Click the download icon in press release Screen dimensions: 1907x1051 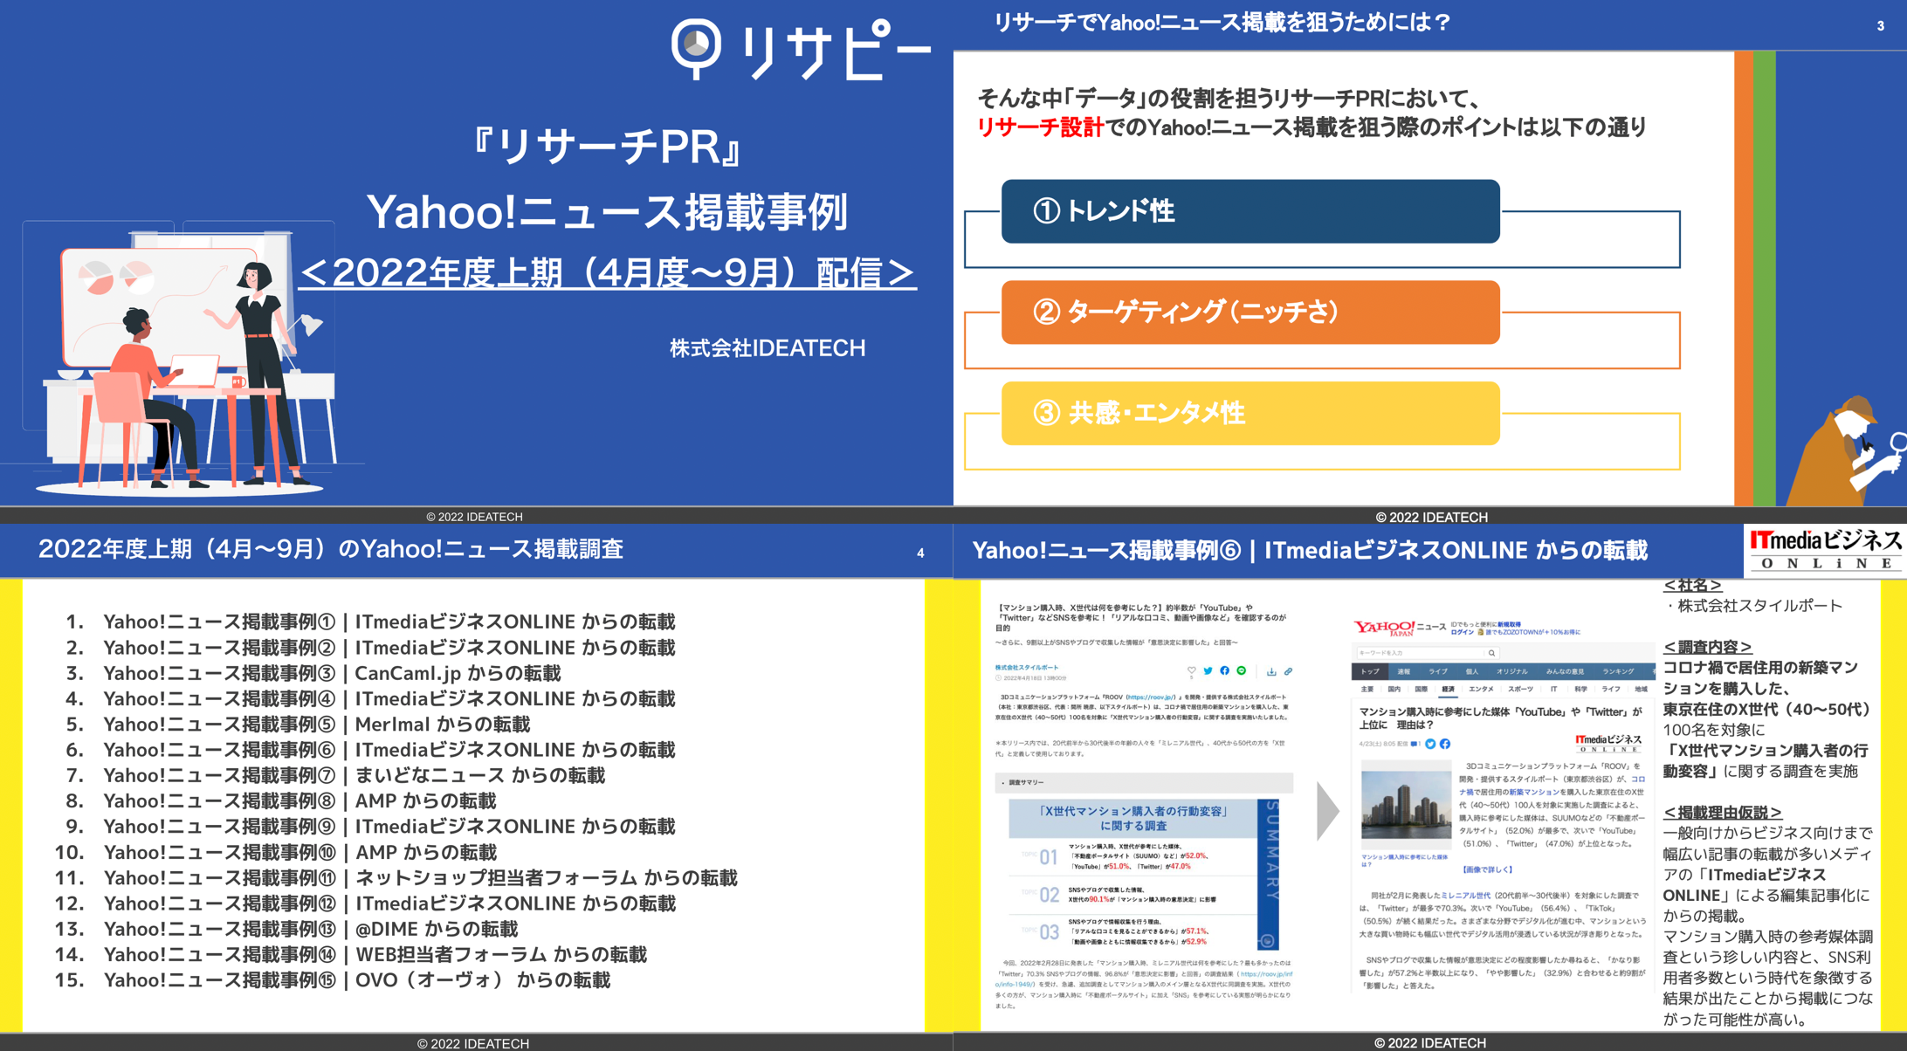click(x=1271, y=671)
